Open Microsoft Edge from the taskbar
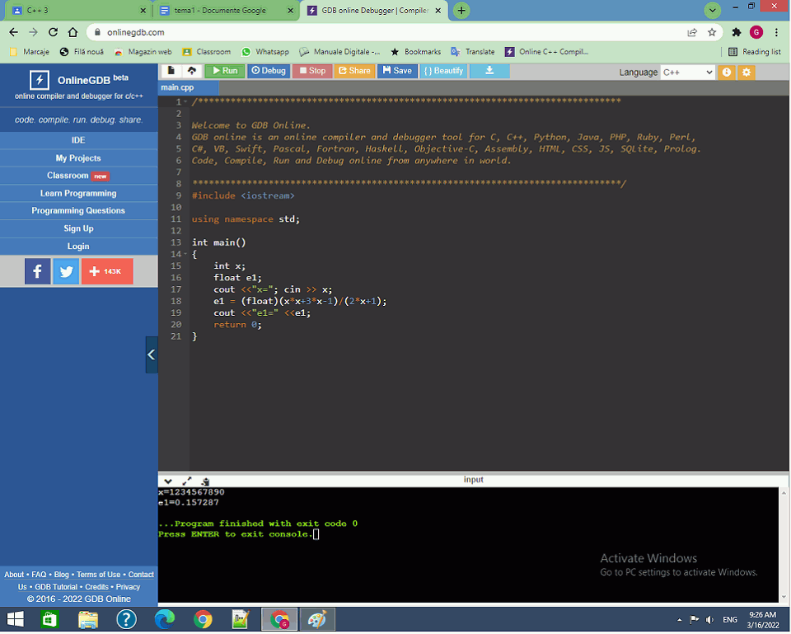The height and width of the screenshot is (634, 791). point(165,619)
